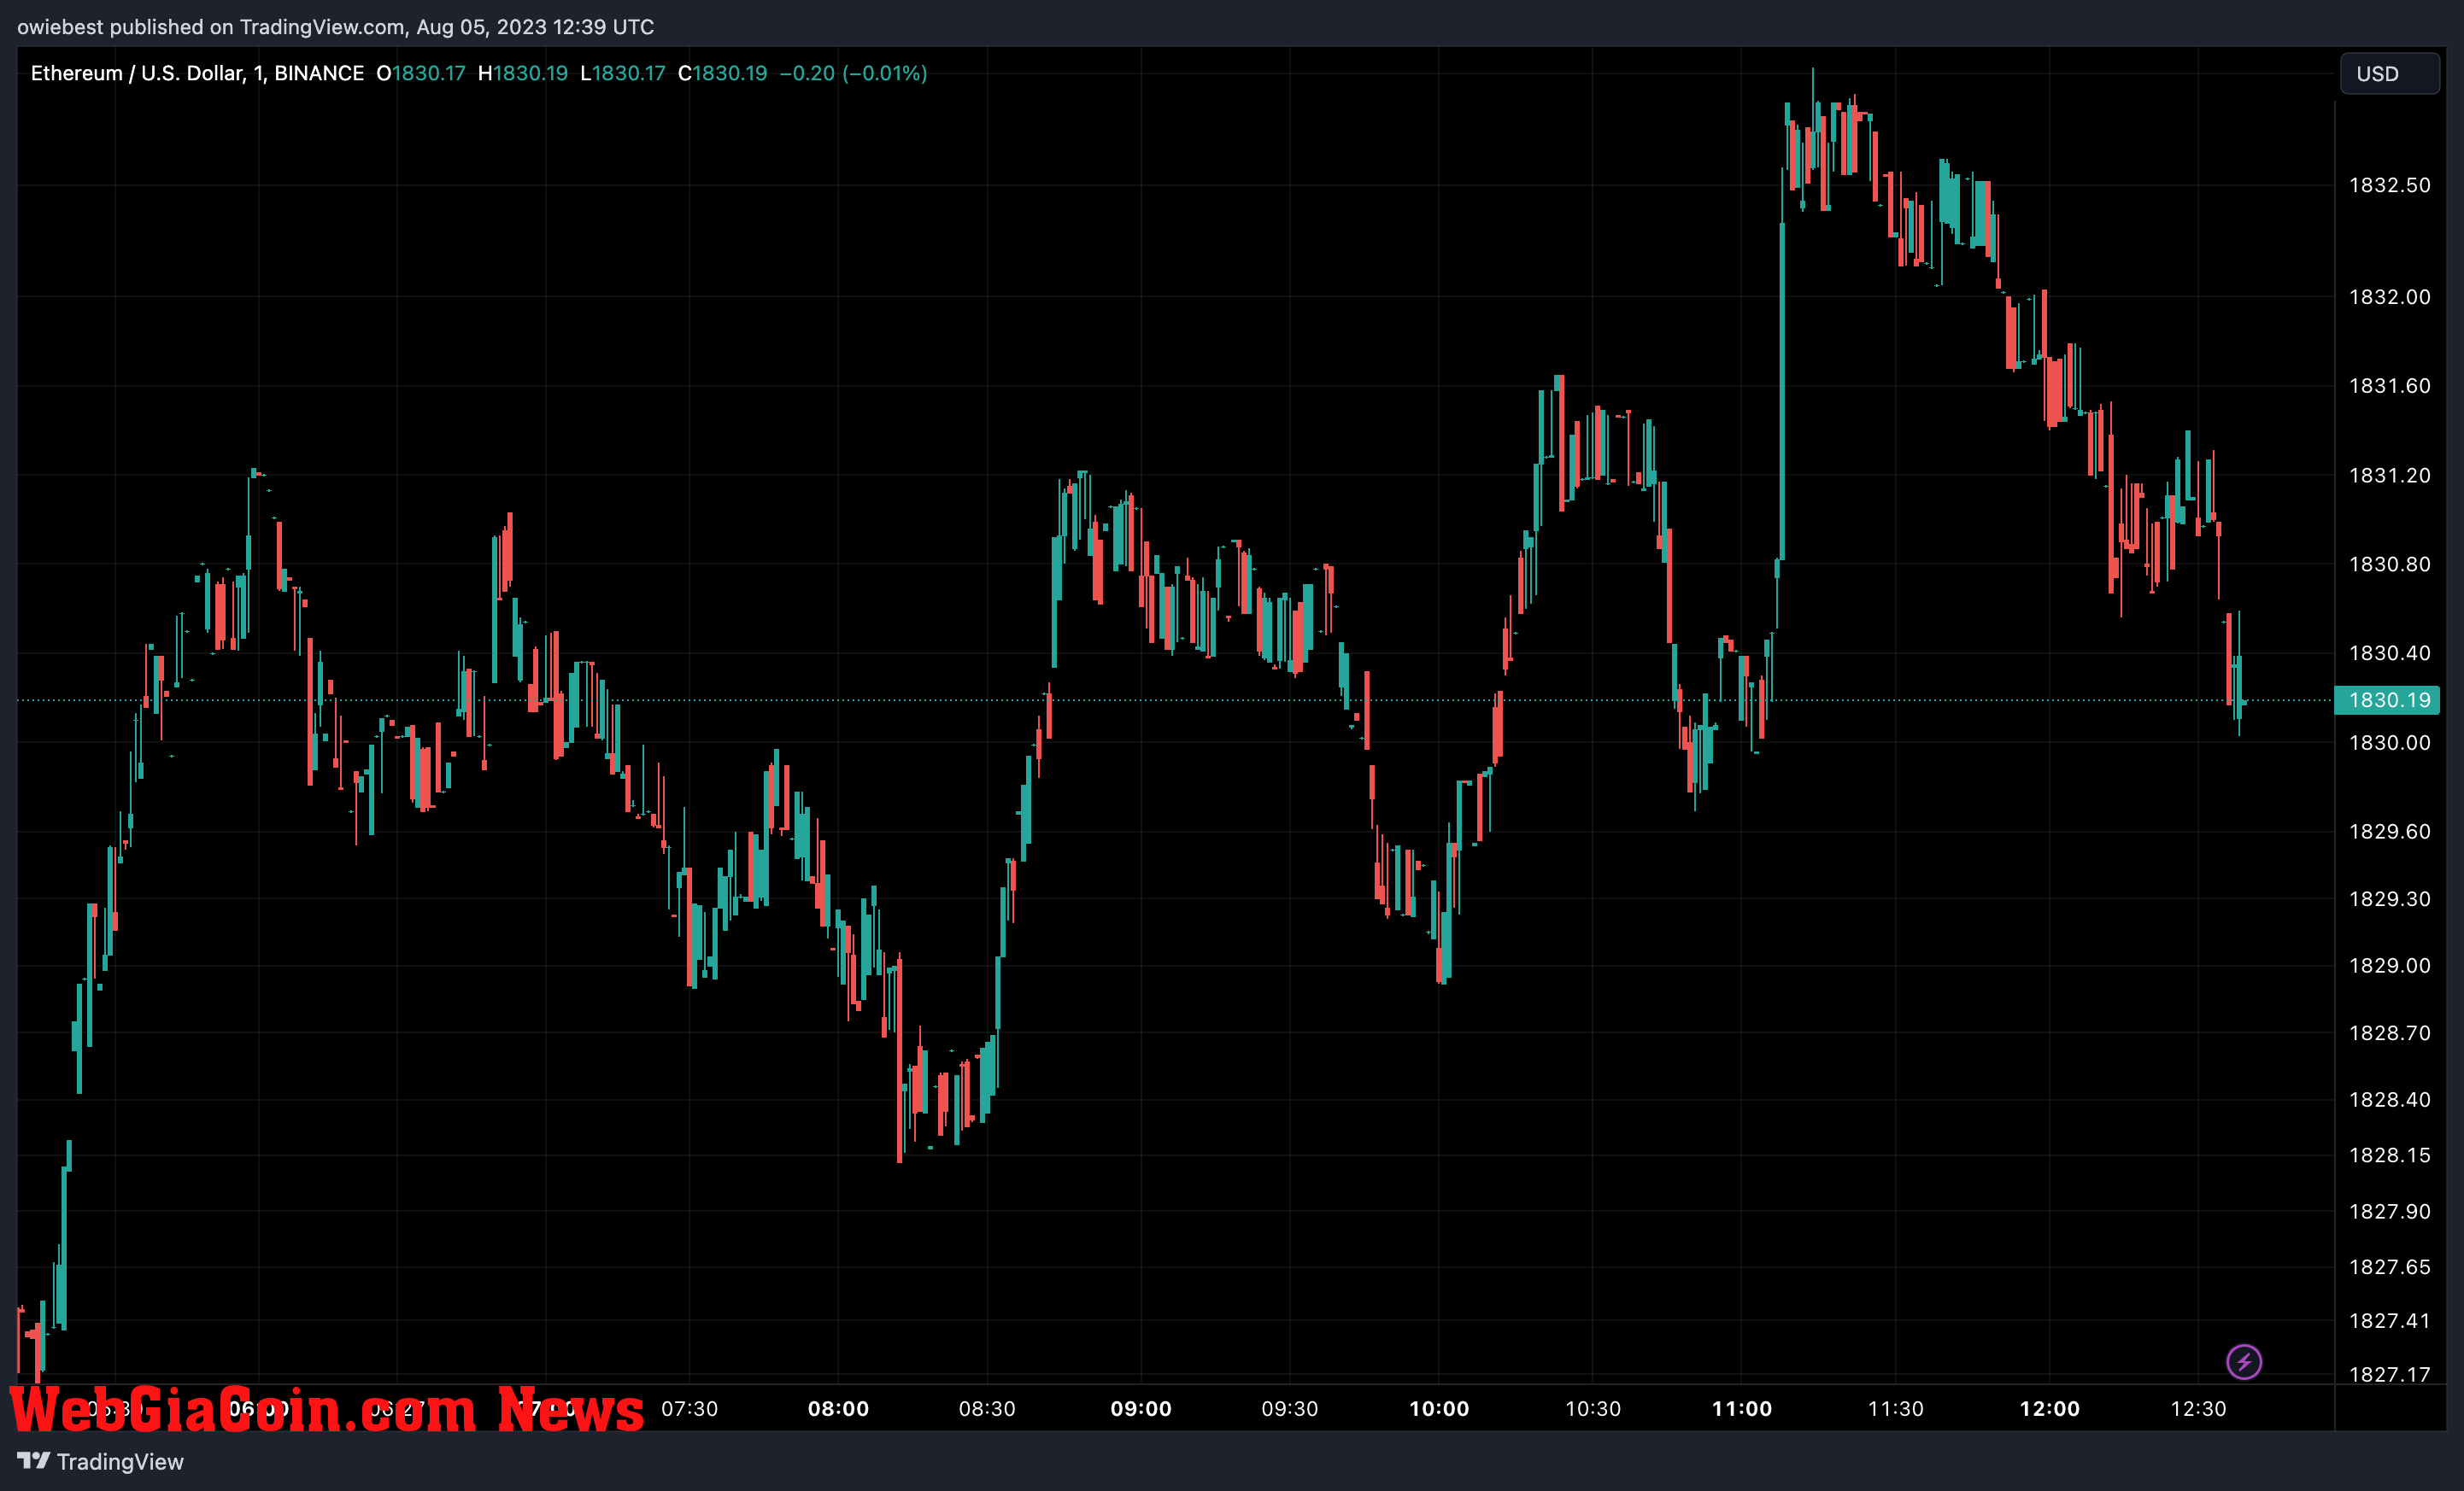Image resolution: width=2464 pixels, height=1491 pixels.
Task: Click the 1828.70 price axis label
Action: click(2389, 1033)
